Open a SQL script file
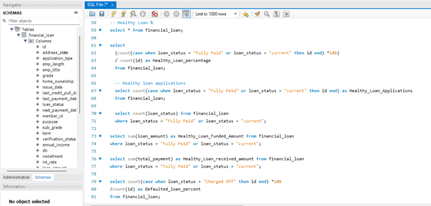Screen dimensions: 431x206 pos(92,14)
